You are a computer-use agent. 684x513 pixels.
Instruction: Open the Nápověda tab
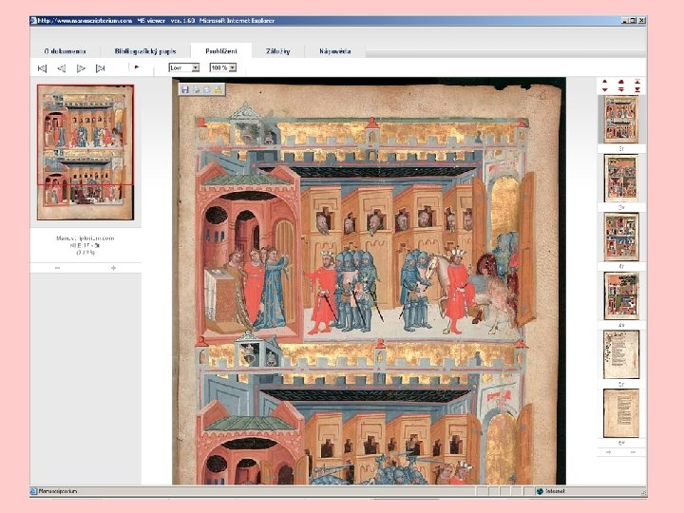click(337, 50)
